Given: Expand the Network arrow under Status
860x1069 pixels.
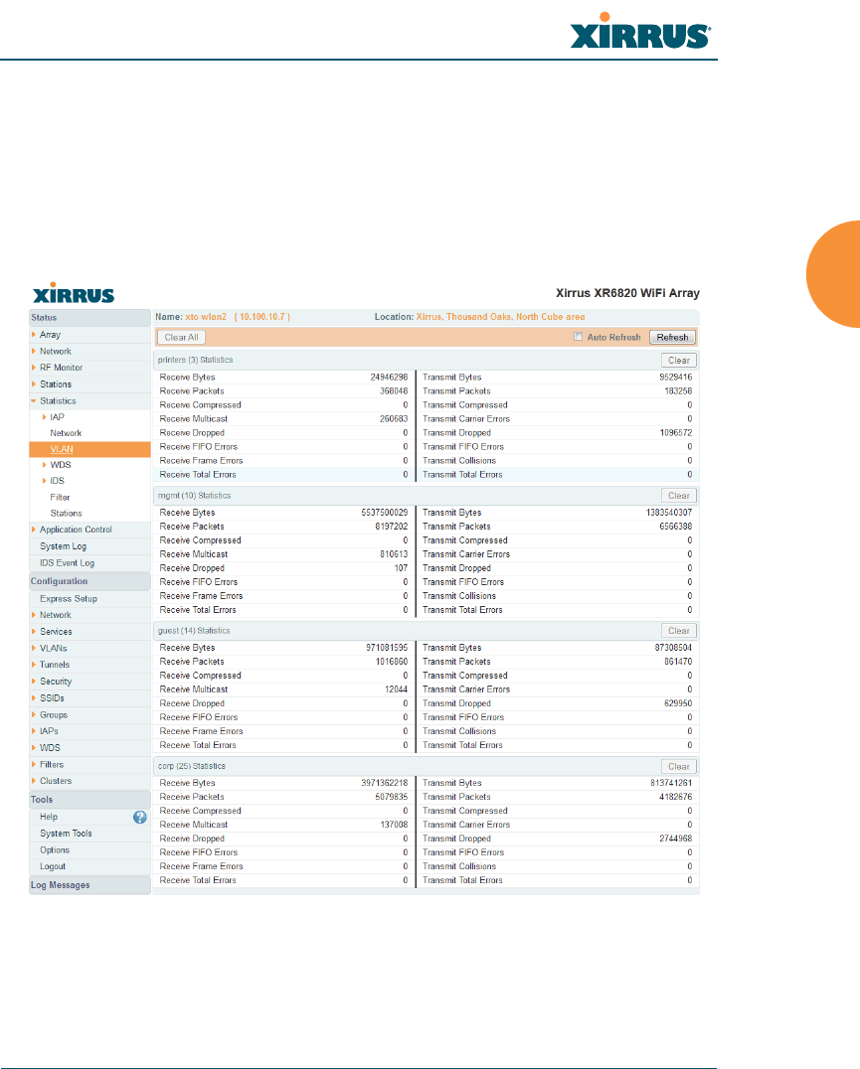Looking at the screenshot, I should tap(34, 351).
